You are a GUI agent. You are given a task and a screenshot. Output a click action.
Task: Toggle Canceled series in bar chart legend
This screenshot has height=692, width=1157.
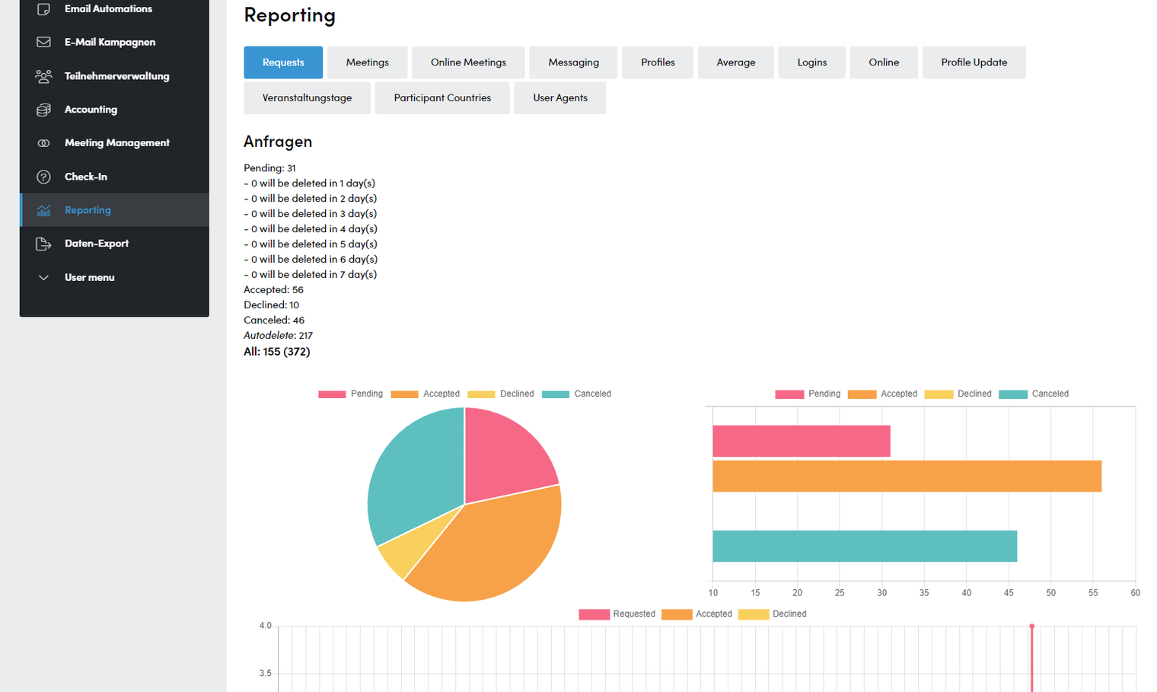point(1034,394)
